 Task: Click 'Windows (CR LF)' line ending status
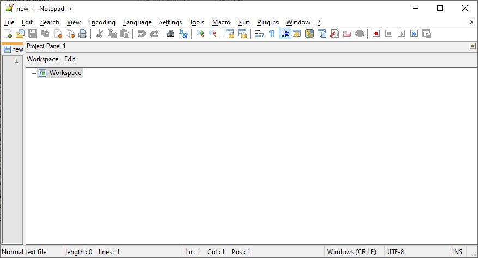click(351, 252)
